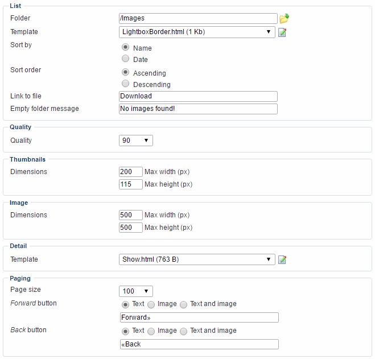
Task: Choose Descending sort order
Action: point(126,84)
